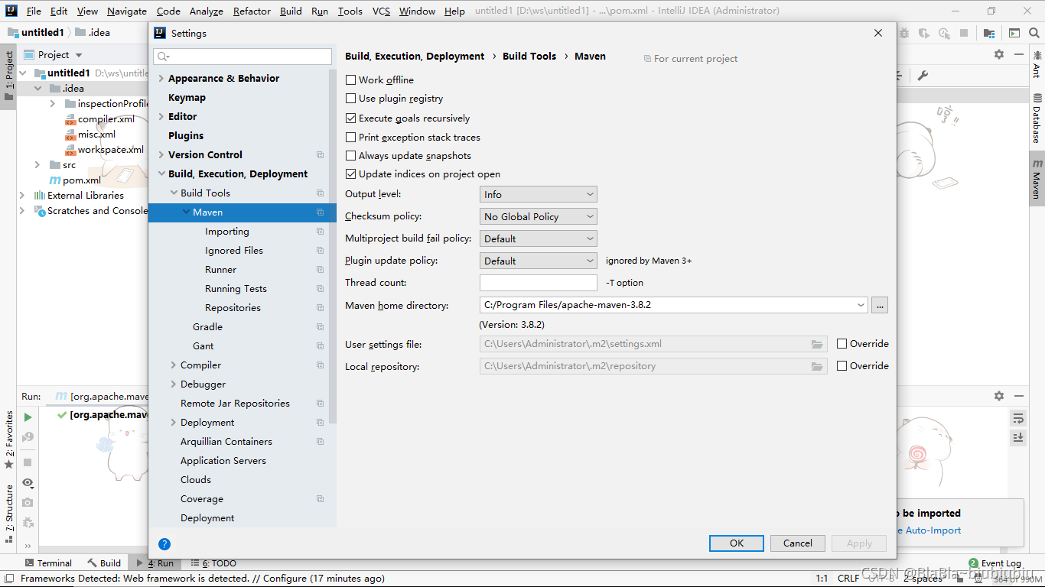Open Maven panel gear settings icon
This screenshot has width=1045, height=587.
pos(999,54)
